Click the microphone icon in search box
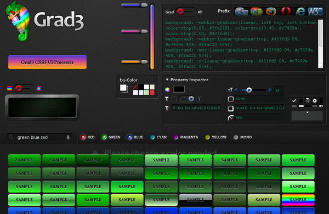Screen dimensions: 329x214 68,137
